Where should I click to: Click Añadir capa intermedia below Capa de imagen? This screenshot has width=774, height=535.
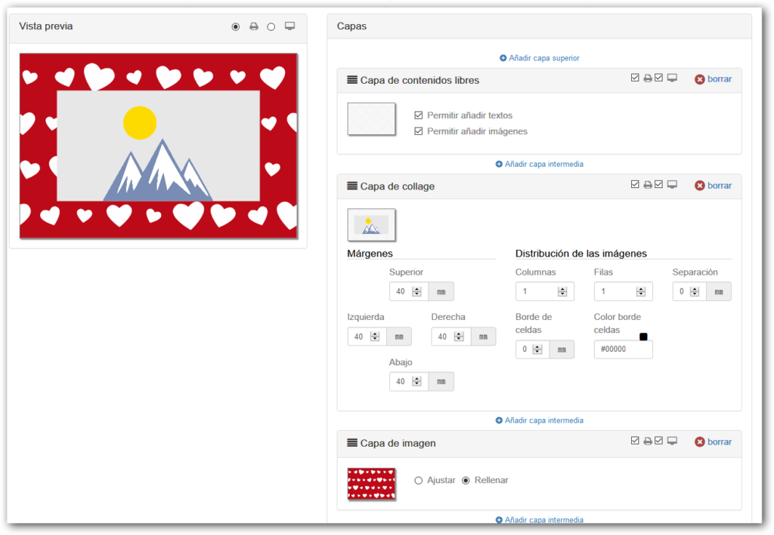pos(540,520)
